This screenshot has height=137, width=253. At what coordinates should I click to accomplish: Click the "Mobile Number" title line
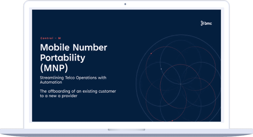(x=74, y=48)
